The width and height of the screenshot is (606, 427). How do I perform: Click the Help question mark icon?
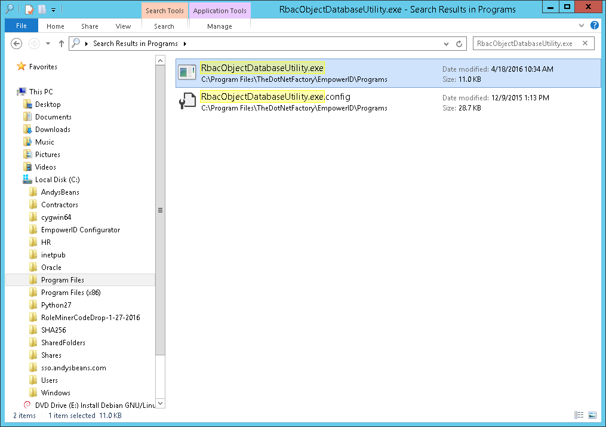pos(595,26)
